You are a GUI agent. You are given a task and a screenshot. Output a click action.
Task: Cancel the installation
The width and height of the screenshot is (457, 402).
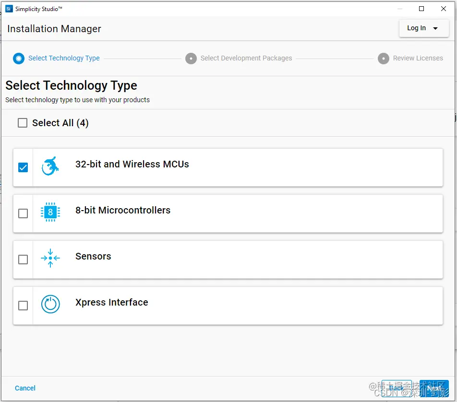click(25, 388)
